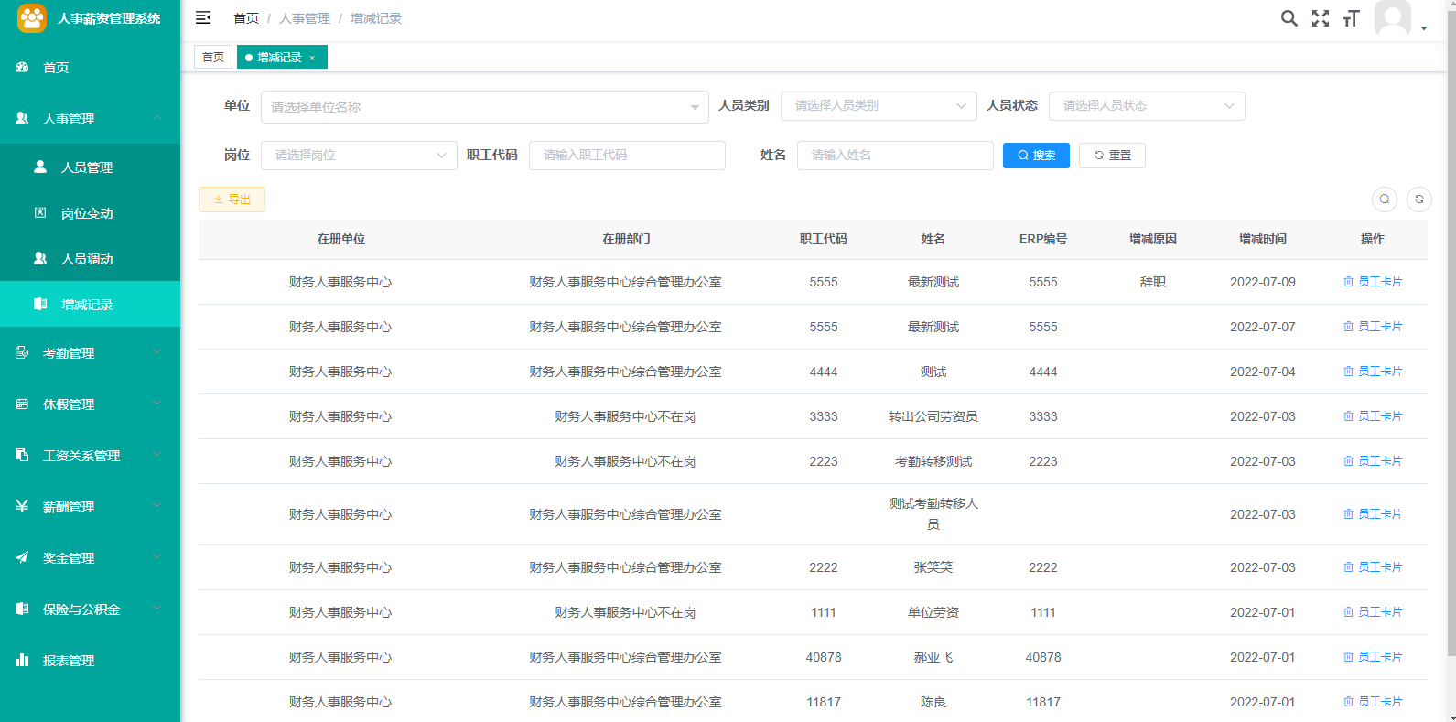Open 员工卡片 for 2022-07-07 row
The image size is (1456, 722).
[x=1373, y=327]
